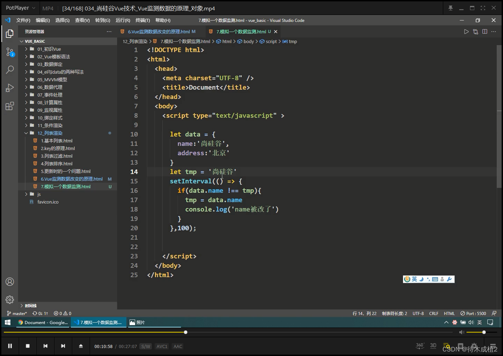Open Windows Start button in video

pyautogui.click(x=8, y=322)
